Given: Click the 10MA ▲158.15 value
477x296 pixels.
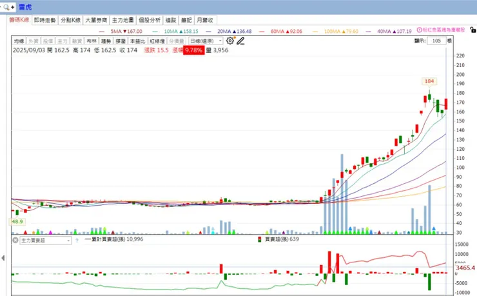Looking at the screenshot, I should (x=181, y=32).
